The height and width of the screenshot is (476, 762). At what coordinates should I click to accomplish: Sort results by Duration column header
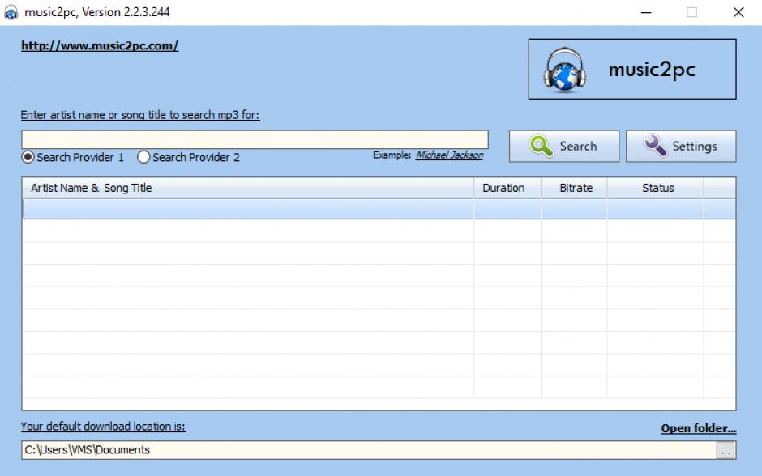(x=507, y=189)
